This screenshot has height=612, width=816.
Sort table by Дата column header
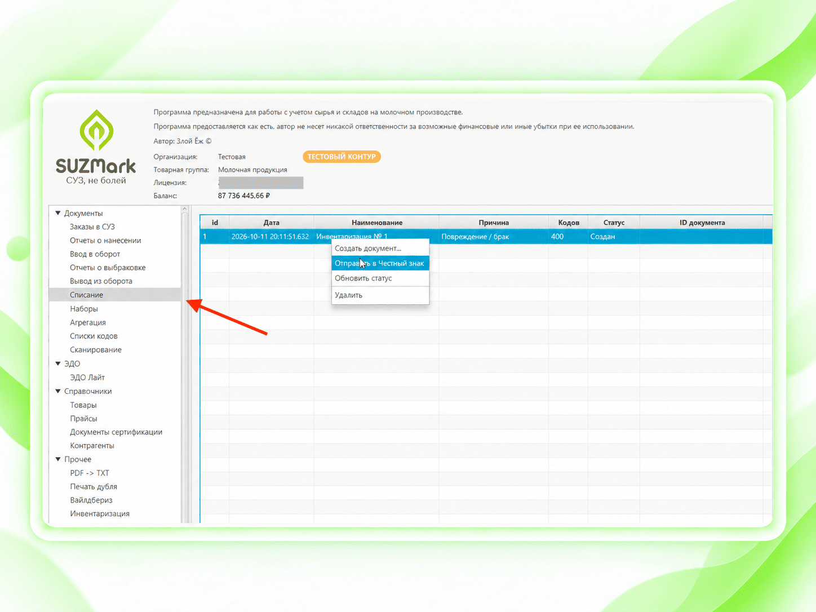[271, 223]
